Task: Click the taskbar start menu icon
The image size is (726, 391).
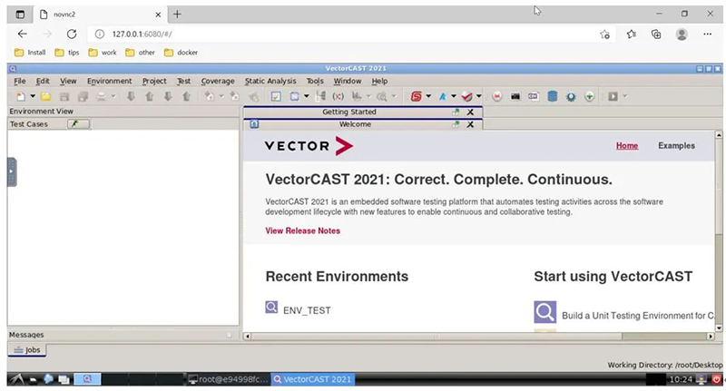Action: (16, 379)
